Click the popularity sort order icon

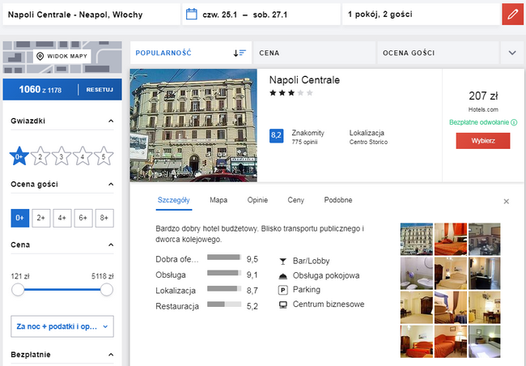click(x=240, y=53)
